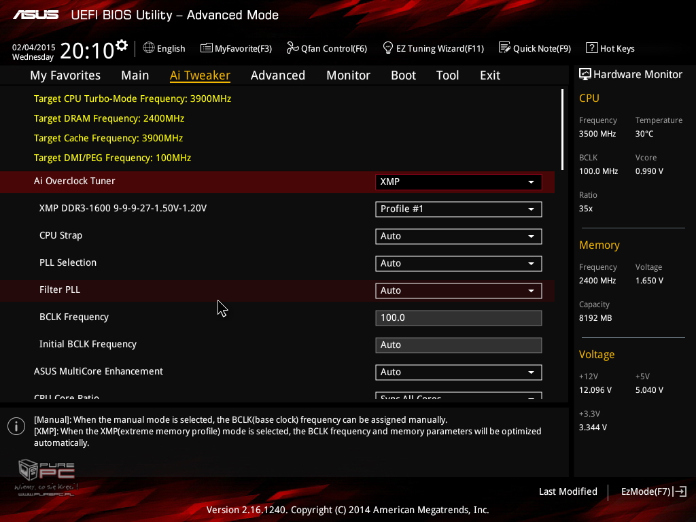Click the Ratio value 35x

(x=586, y=208)
